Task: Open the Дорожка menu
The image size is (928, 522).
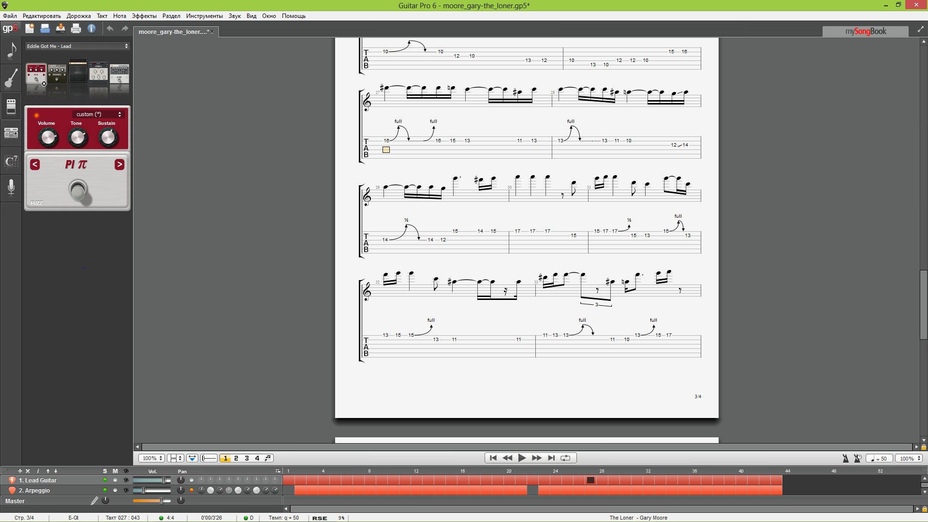Action: (79, 16)
